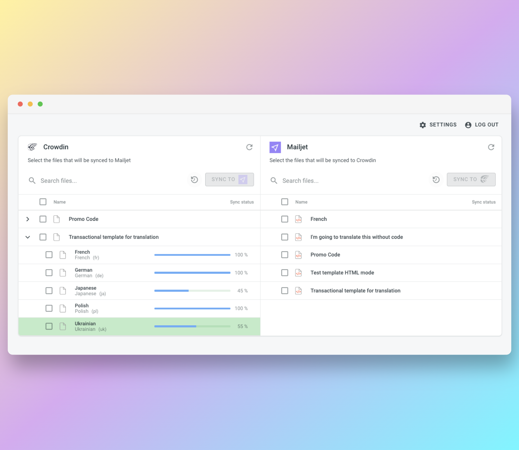
Task: Click the Ukrainian 55% progress bar
Action: [x=192, y=327]
